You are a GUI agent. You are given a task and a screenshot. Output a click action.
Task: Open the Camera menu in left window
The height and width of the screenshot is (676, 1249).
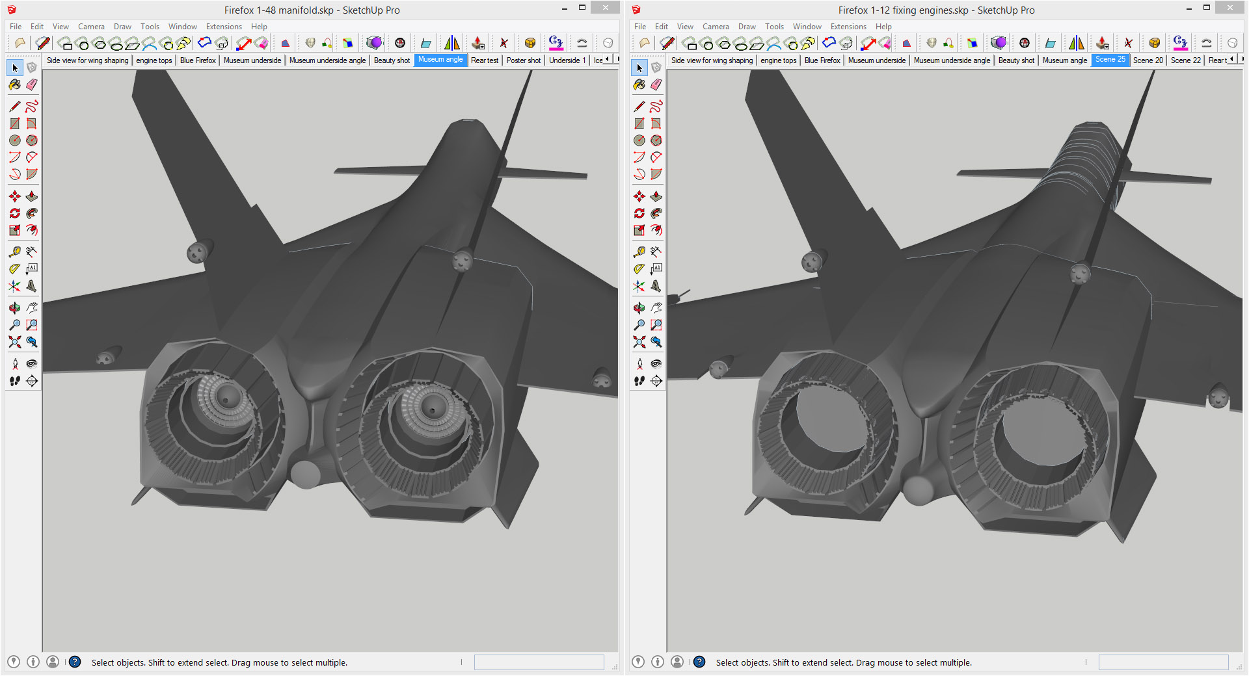(x=91, y=27)
